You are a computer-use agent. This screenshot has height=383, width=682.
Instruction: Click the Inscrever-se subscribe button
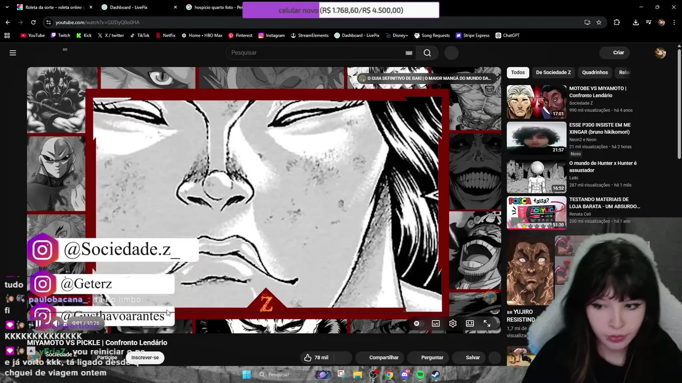coord(145,357)
